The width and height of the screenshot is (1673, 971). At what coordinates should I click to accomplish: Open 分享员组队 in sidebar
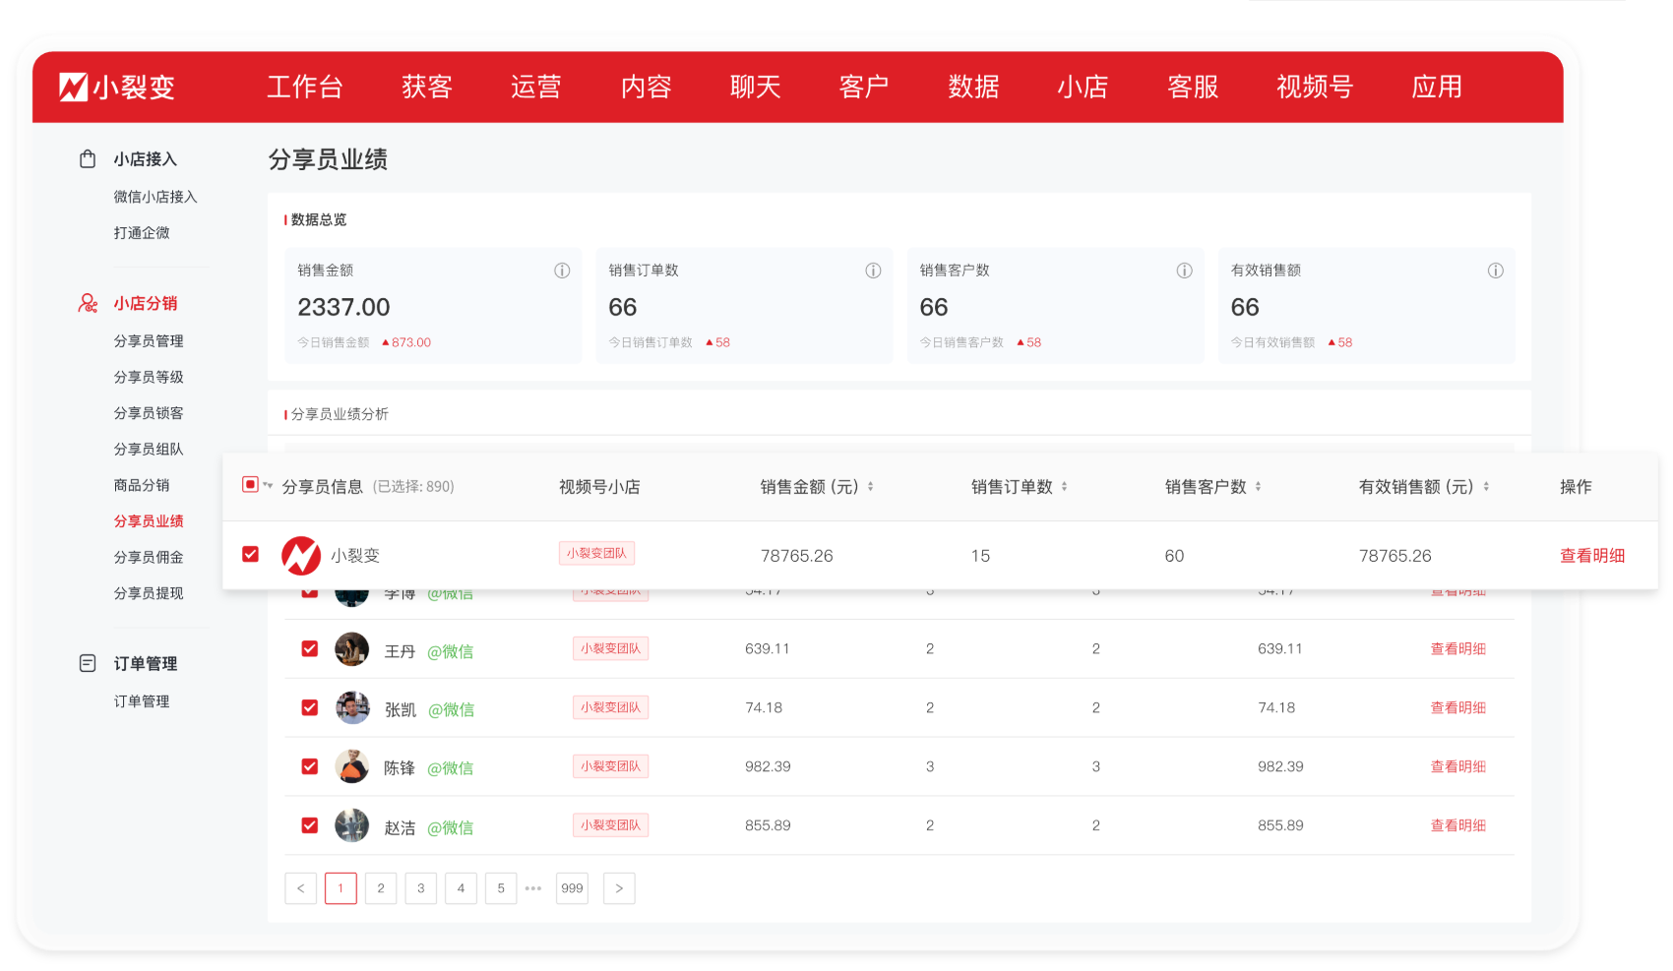click(149, 450)
